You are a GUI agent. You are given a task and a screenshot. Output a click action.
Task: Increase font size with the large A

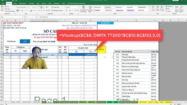click(34, 7)
